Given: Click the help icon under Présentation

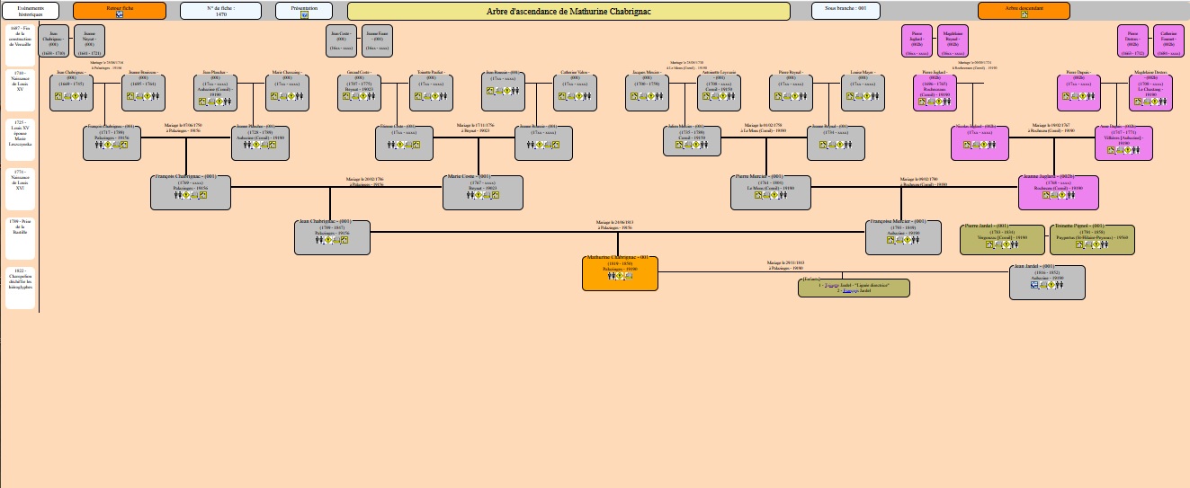Looking at the screenshot, I should coord(304,14).
